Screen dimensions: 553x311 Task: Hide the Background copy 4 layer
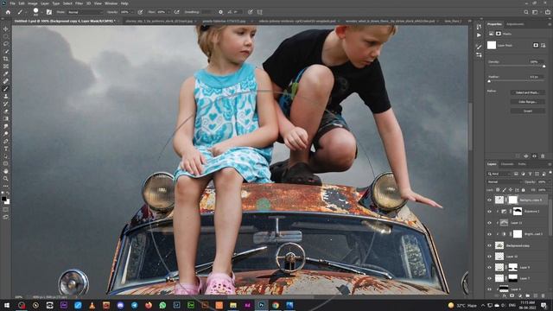pyautogui.click(x=490, y=200)
